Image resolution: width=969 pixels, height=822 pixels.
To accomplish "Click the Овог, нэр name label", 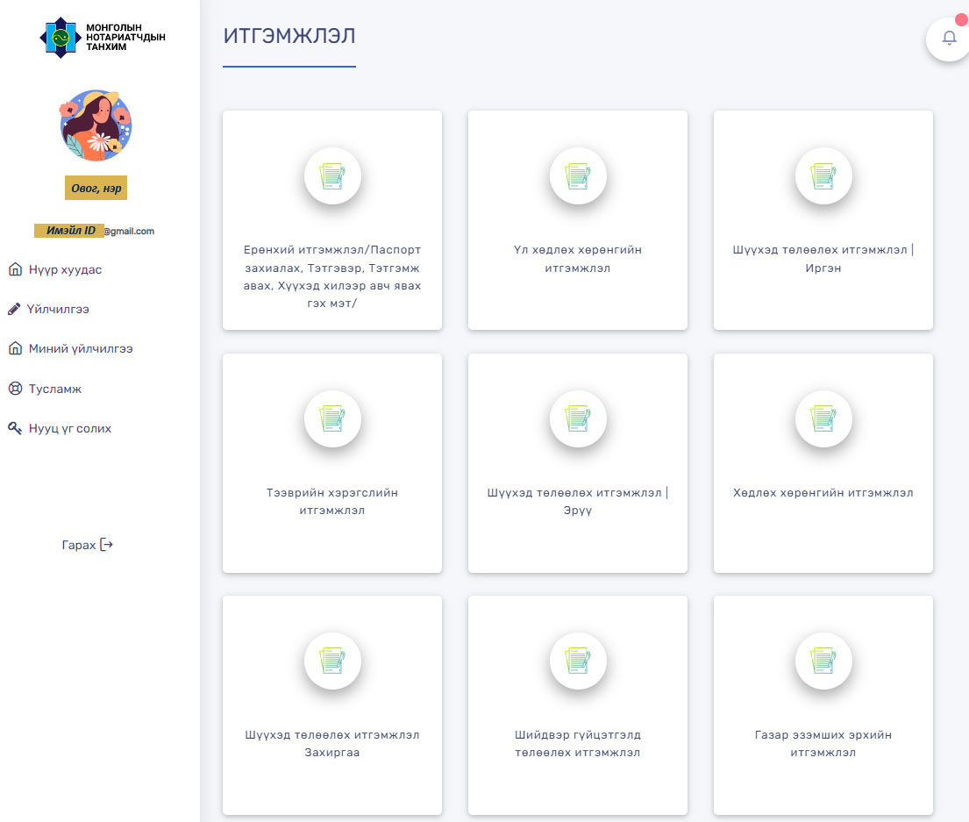I will tap(96, 188).
